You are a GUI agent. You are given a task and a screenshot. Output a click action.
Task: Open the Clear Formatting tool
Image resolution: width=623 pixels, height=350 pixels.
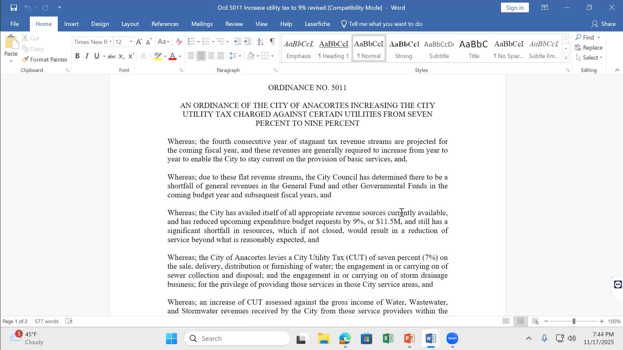(x=179, y=42)
